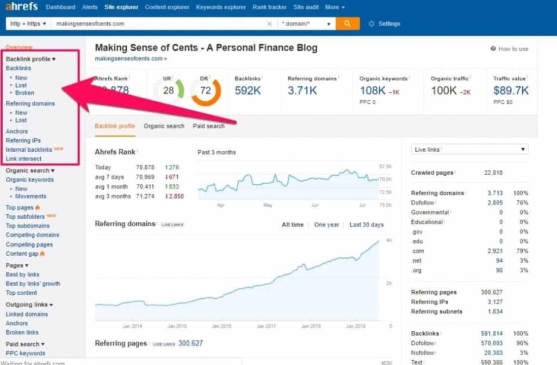Image resolution: width=557 pixels, height=365 pixels.
Task: Open the http + https protocol dropdown
Action: click(x=28, y=24)
